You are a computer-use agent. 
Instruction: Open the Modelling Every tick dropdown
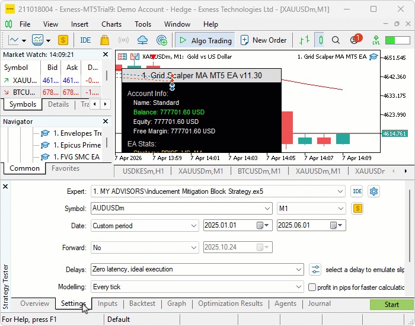[x=299, y=287]
